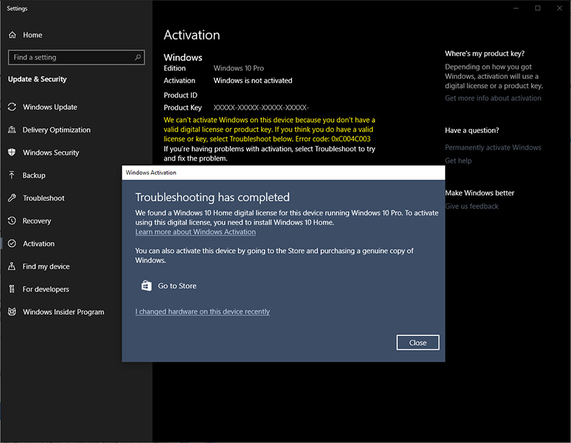Click the Backup arrow icon
Viewport: 571px width, 443px height.
tap(12, 176)
